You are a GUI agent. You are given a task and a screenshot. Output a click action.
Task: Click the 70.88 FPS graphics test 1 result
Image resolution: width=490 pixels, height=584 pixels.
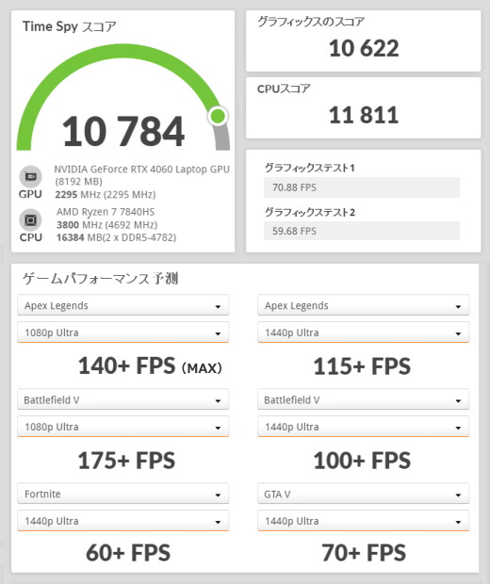pos(362,187)
